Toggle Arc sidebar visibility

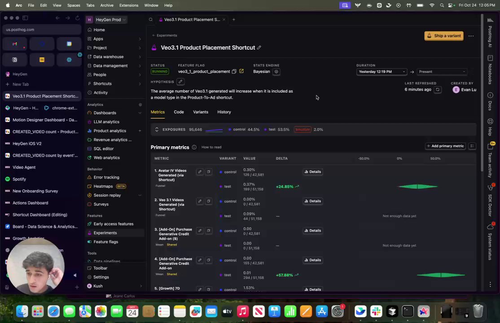pos(25,18)
